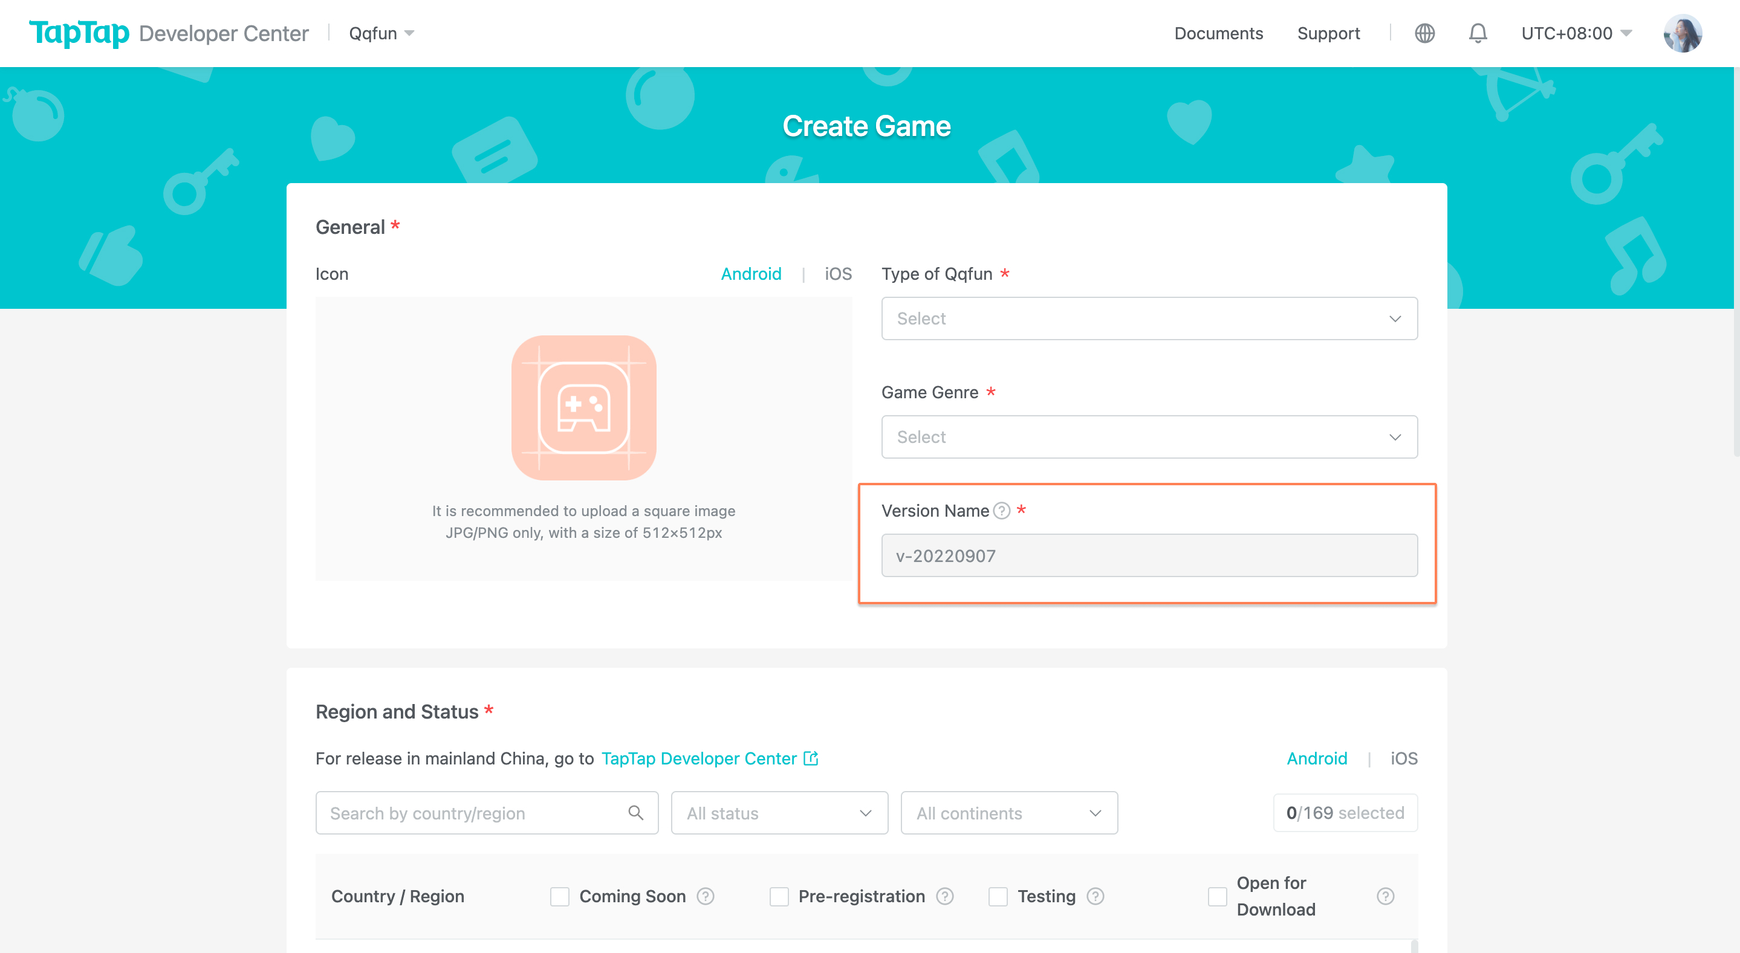This screenshot has width=1740, height=953.
Task: Check the Coming Soon checkbox
Action: point(559,896)
